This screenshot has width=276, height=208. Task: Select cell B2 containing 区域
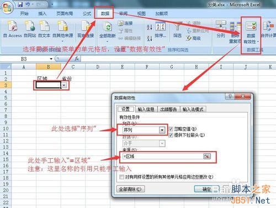48,79
